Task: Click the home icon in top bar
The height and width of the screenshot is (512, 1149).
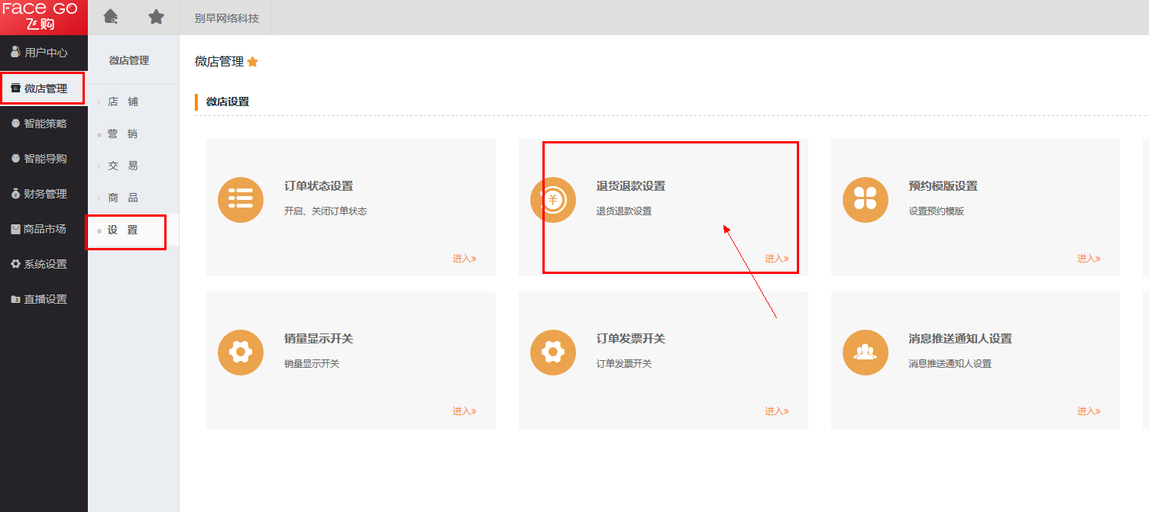Action: [111, 17]
